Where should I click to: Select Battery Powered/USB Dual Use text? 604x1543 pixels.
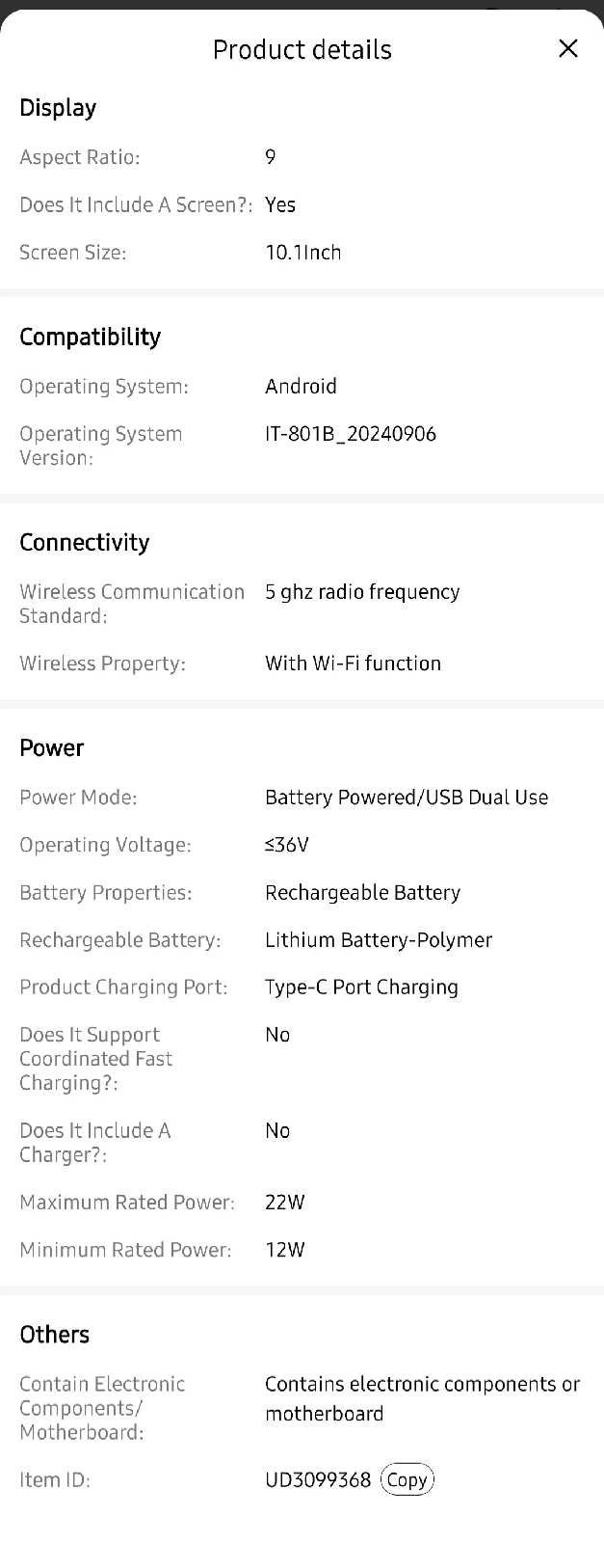click(406, 798)
